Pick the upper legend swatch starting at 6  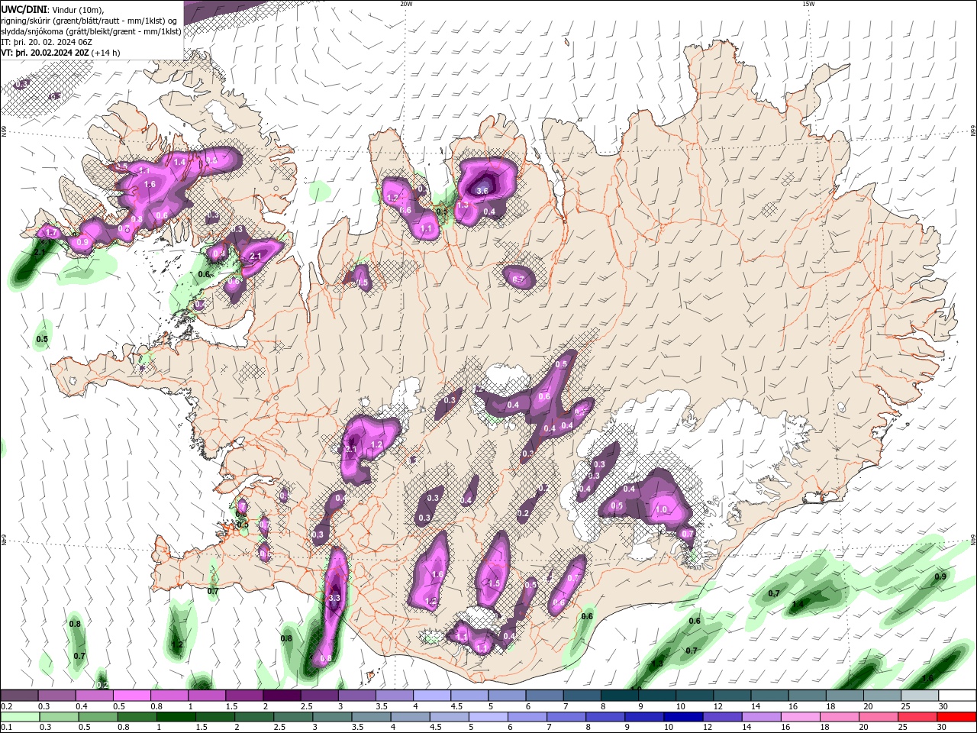coord(544,696)
